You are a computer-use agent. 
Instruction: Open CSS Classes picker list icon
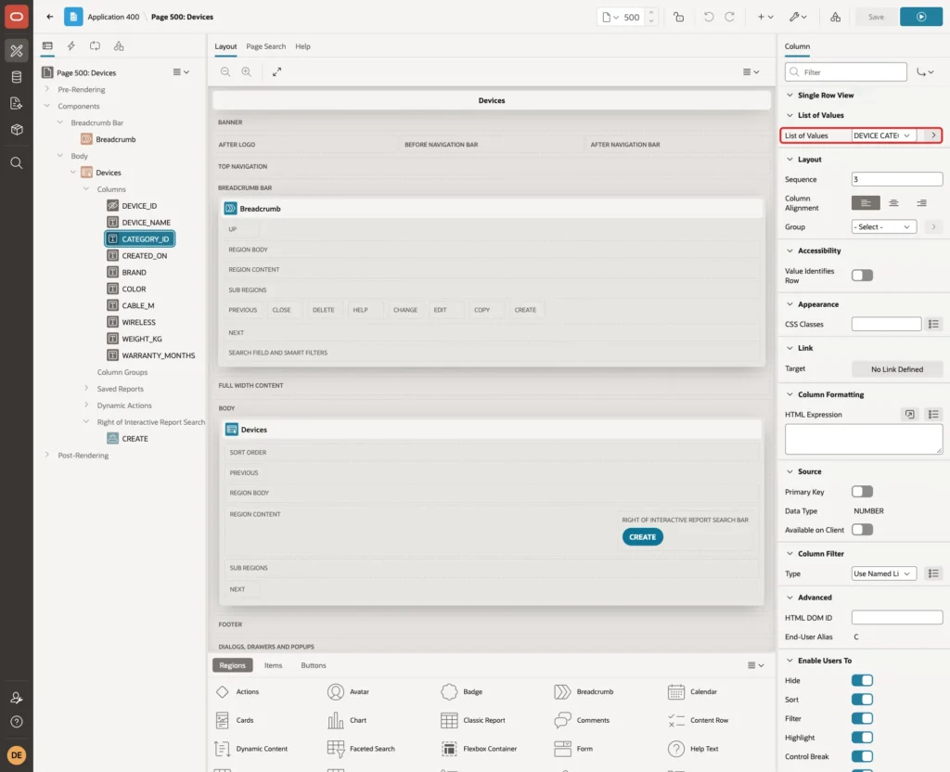coord(933,324)
